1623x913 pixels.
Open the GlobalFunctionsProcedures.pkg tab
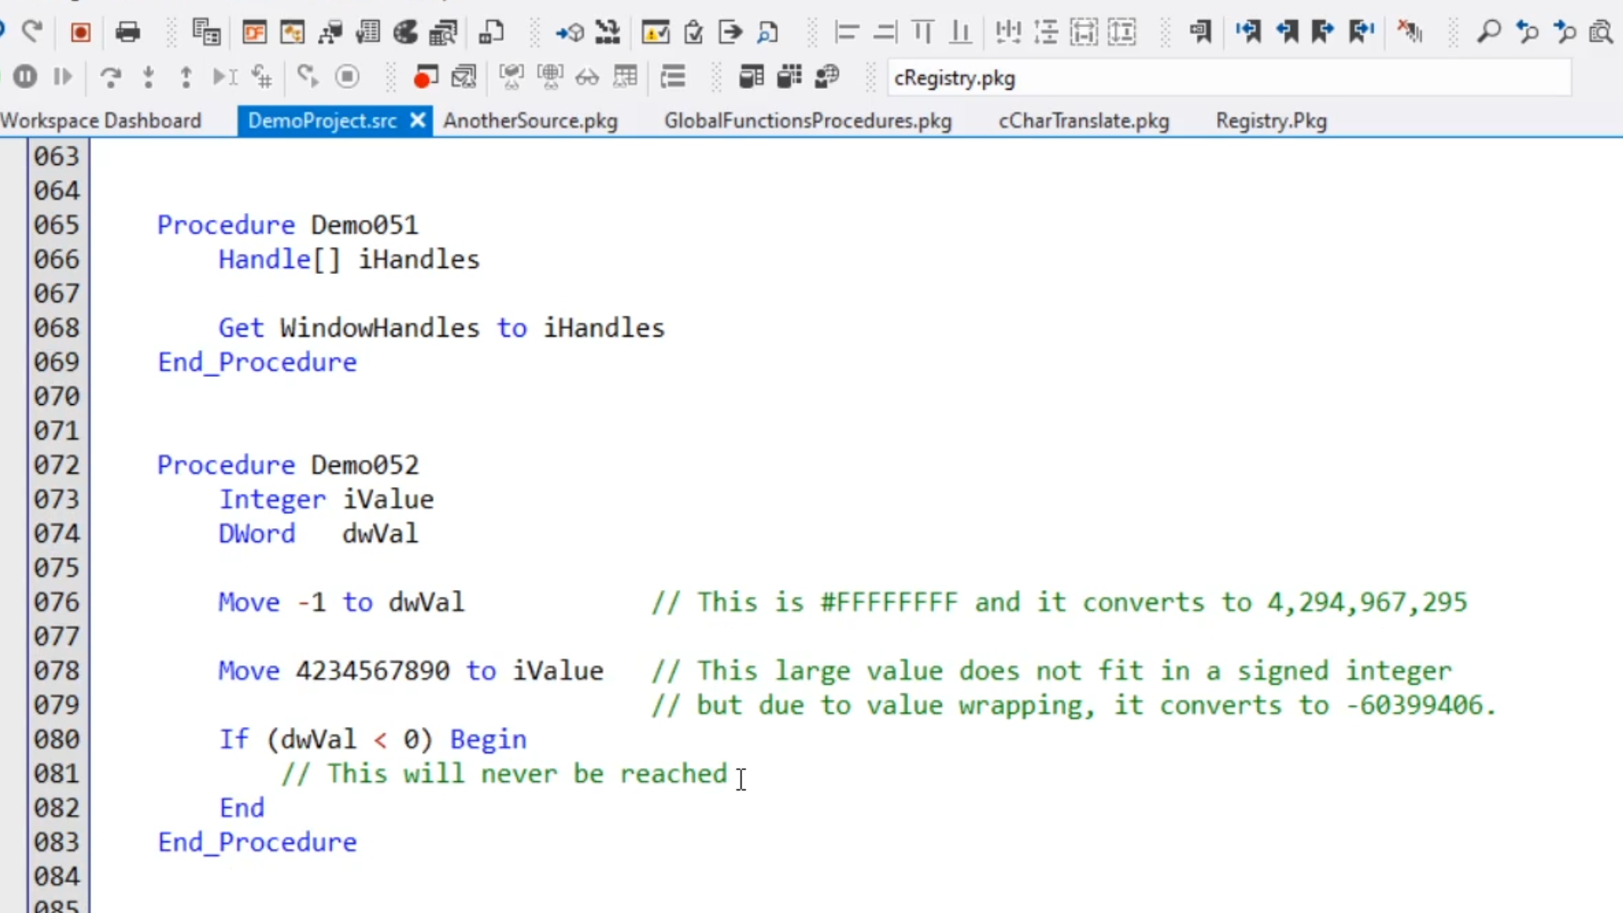(x=807, y=121)
